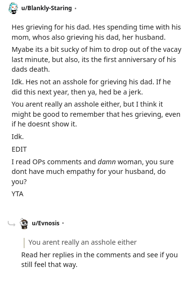Click the reply thread arrow icon

[x=12, y=224]
